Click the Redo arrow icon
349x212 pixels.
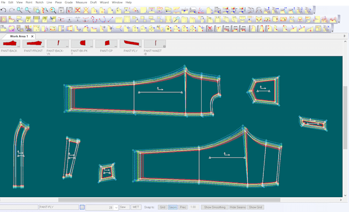coord(12,10)
